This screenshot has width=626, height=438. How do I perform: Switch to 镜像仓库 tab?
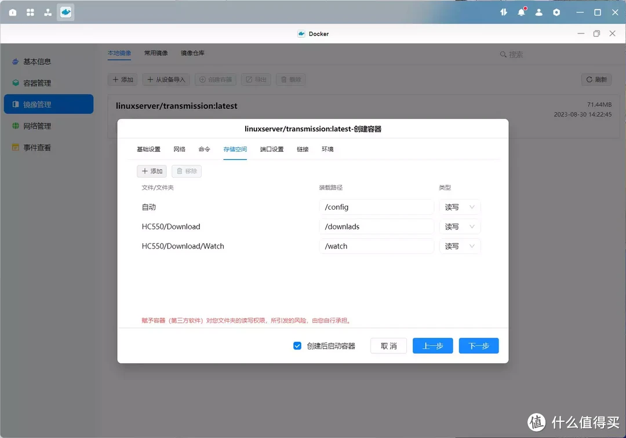(x=193, y=53)
